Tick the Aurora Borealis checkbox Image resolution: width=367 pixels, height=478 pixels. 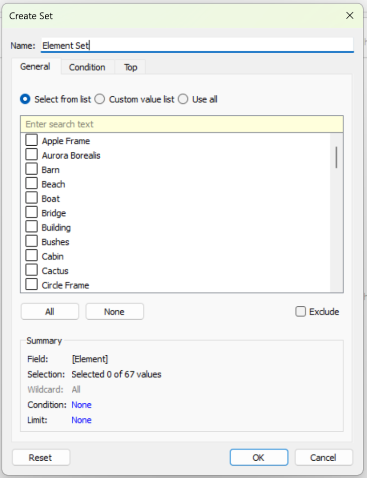coord(31,155)
